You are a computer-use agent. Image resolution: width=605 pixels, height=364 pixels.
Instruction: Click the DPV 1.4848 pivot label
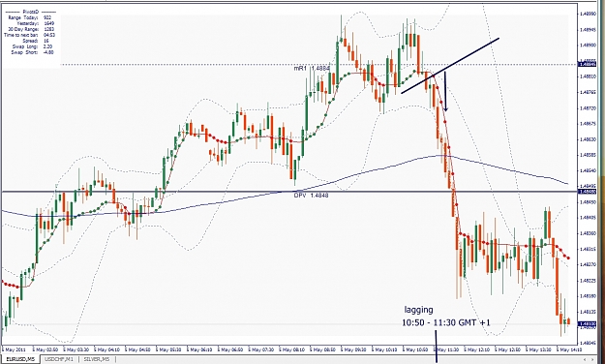pyautogui.click(x=311, y=196)
